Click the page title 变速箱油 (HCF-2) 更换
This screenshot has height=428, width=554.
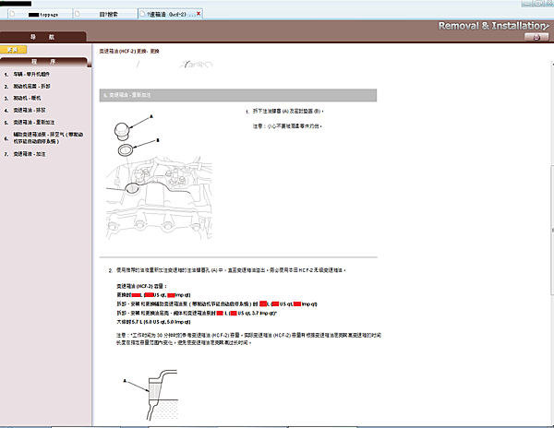129,51
